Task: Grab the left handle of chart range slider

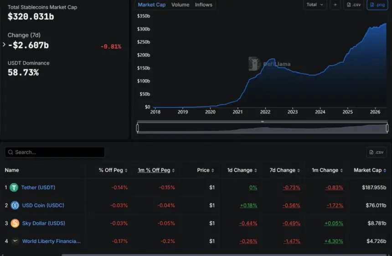Action: (138, 128)
